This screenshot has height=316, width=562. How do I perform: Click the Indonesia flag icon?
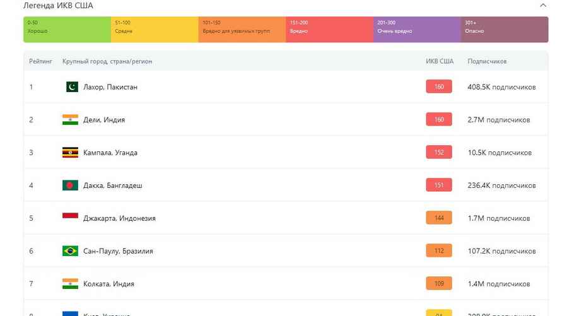(x=70, y=218)
